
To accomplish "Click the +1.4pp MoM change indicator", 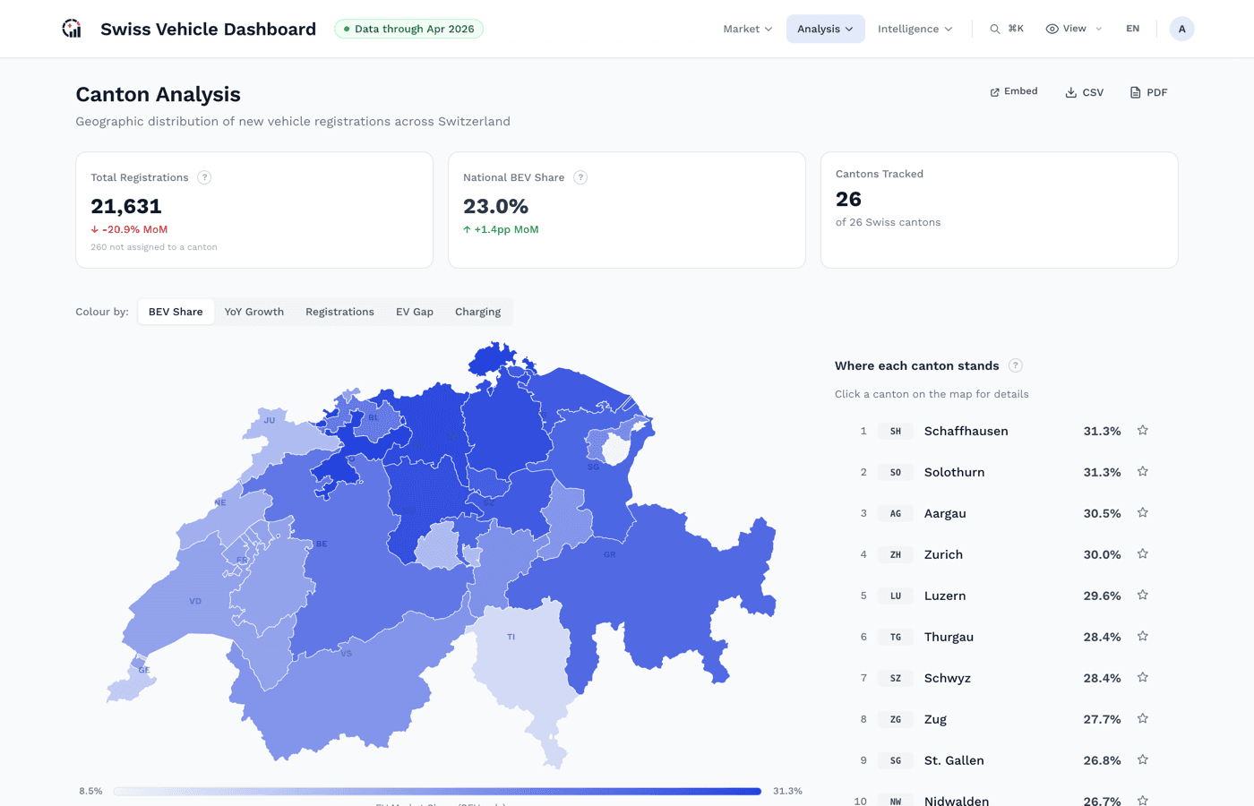I will point(501,229).
